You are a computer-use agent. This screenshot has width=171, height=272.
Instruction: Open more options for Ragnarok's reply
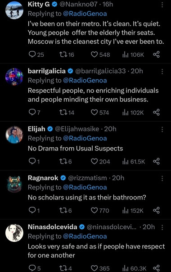point(162,178)
